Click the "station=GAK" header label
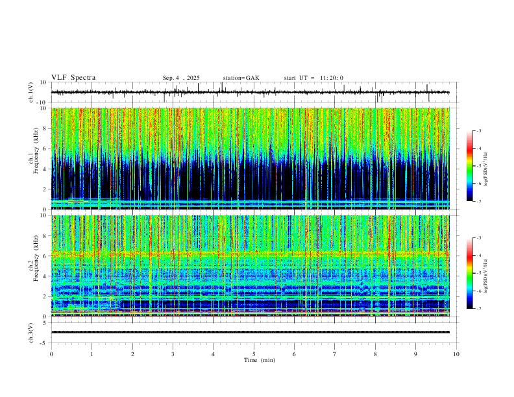Screen dimensions: 514x397 click(241, 78)
